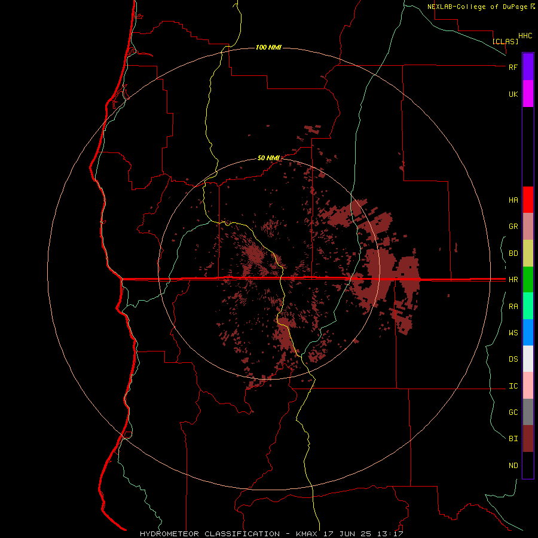Click the BI legend label
This screenshot has width=538, height=538.
point(513,439)
